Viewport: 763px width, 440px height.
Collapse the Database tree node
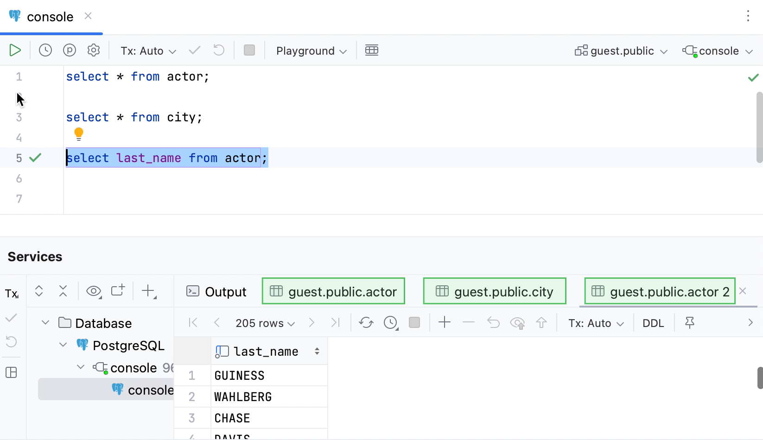pos(45,323)
